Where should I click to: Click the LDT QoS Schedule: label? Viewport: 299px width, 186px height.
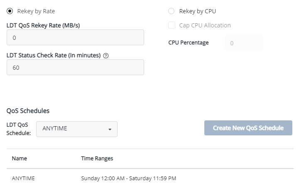click(19, 129)
